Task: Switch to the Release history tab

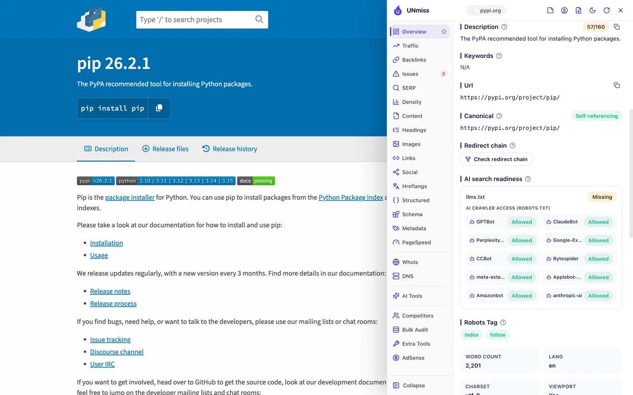Action: tap(229, 149)
